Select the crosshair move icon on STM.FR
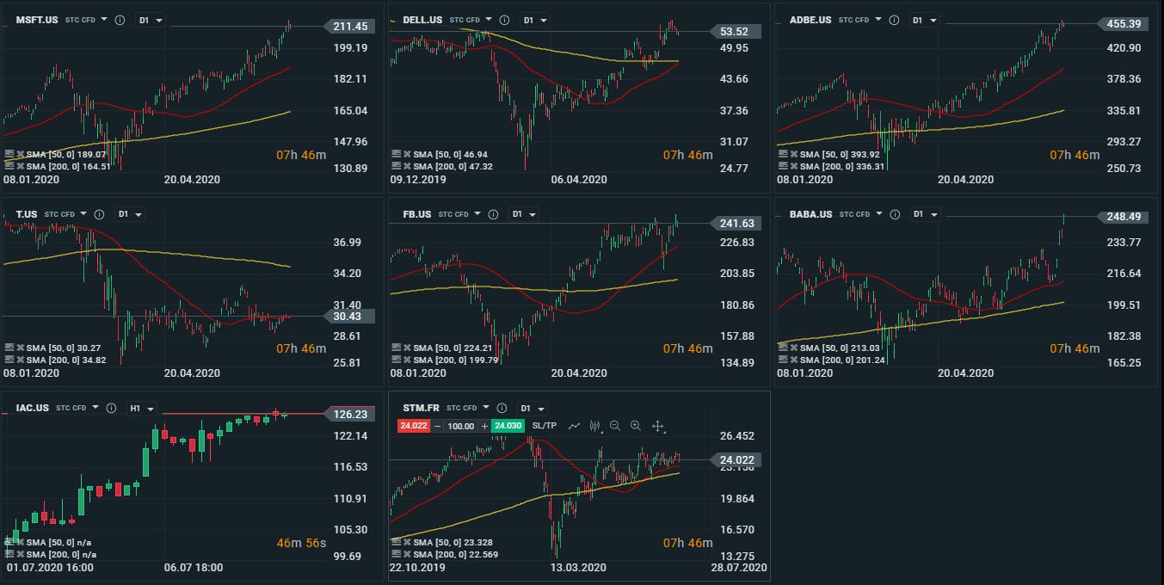 click(x=659, y=426)
